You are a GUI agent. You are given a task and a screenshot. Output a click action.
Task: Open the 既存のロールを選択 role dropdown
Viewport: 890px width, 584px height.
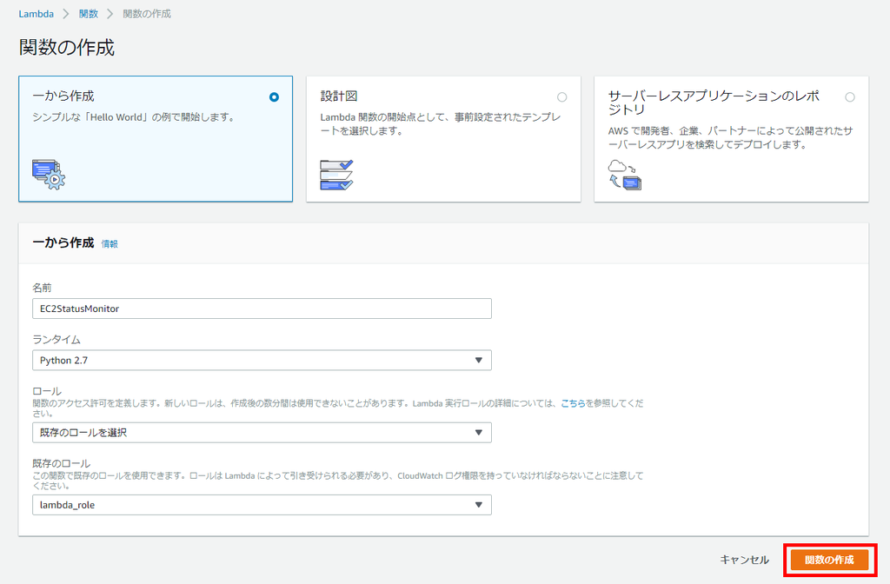[x=262, y=433]
